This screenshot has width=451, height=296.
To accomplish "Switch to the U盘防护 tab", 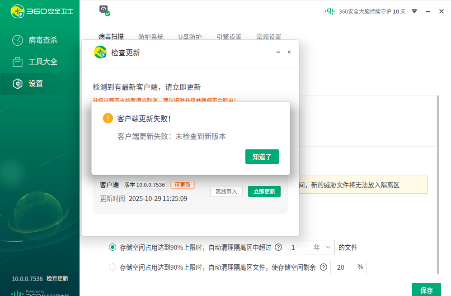I will (x=190, y=37).
